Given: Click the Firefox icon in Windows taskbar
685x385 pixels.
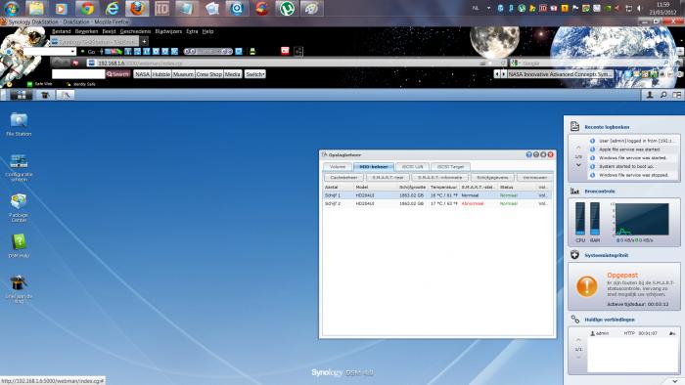Looking at the screenshot, I should click(x=137, y=8).
